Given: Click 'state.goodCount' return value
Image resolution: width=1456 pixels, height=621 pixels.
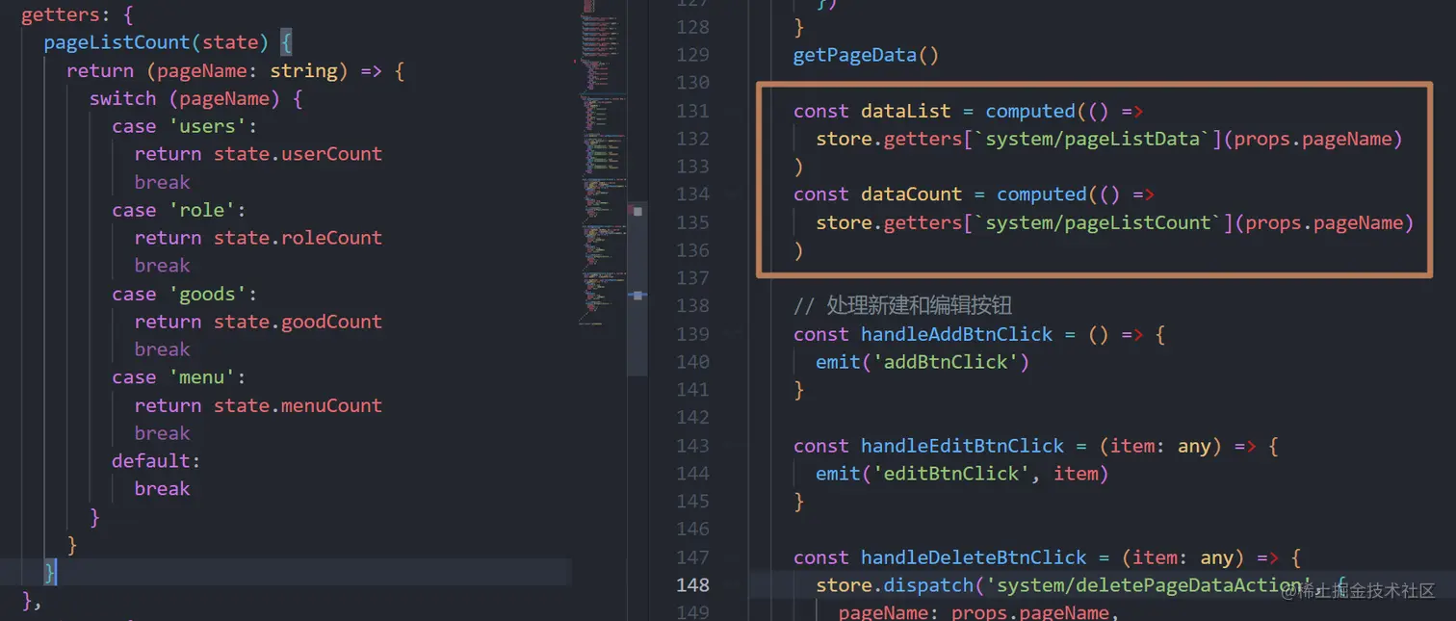Looking at the screenshot, I should coord(298,322).
